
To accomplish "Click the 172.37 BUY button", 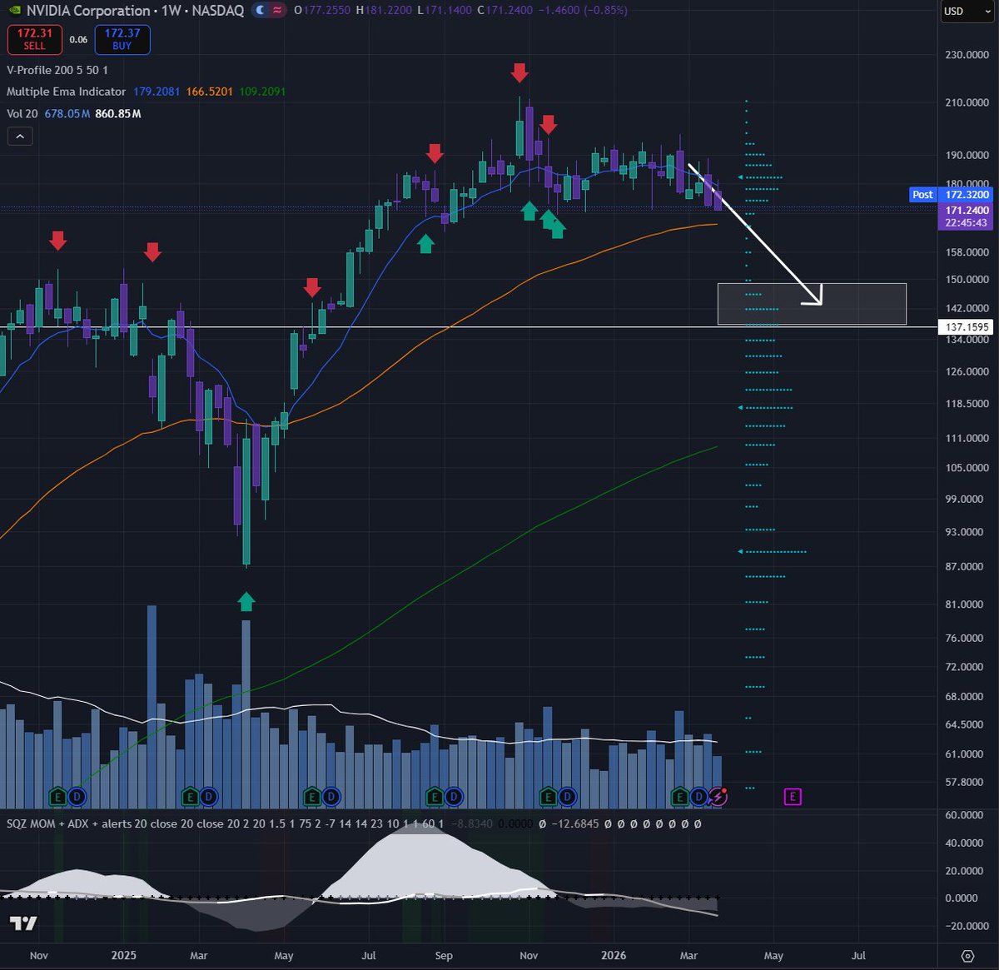I will point(122,39).
